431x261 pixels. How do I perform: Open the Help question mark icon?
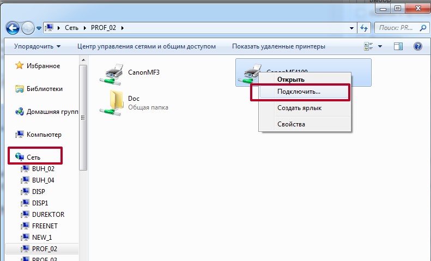coord(418,46)
